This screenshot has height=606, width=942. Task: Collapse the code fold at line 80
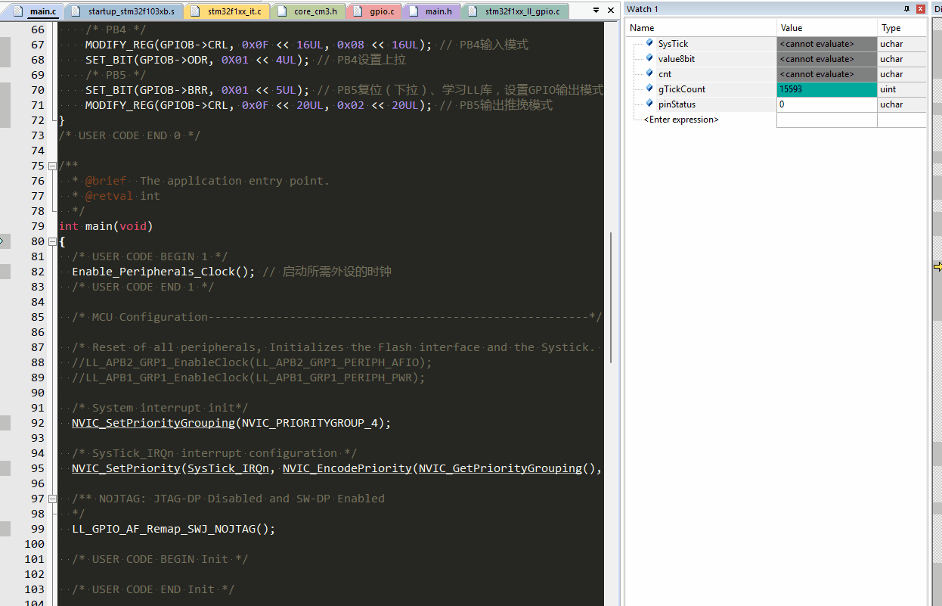(51, 241)
